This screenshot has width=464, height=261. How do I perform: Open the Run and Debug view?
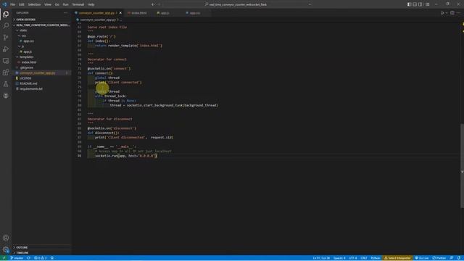click(6, 49)
